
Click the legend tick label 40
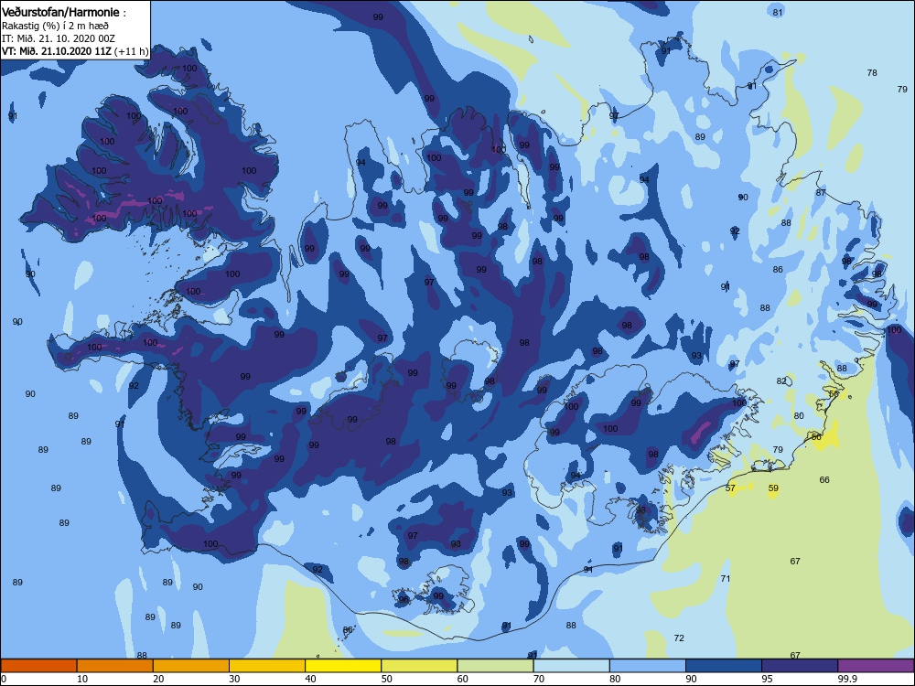[x=310, y=679]
